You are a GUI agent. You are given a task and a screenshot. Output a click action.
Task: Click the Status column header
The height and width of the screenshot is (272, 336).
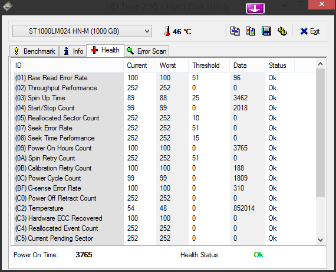tap(279, 65)
